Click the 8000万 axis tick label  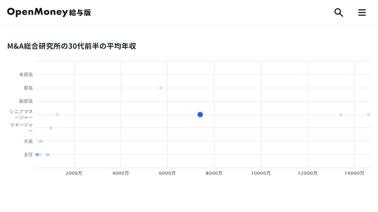coord(215,173)
